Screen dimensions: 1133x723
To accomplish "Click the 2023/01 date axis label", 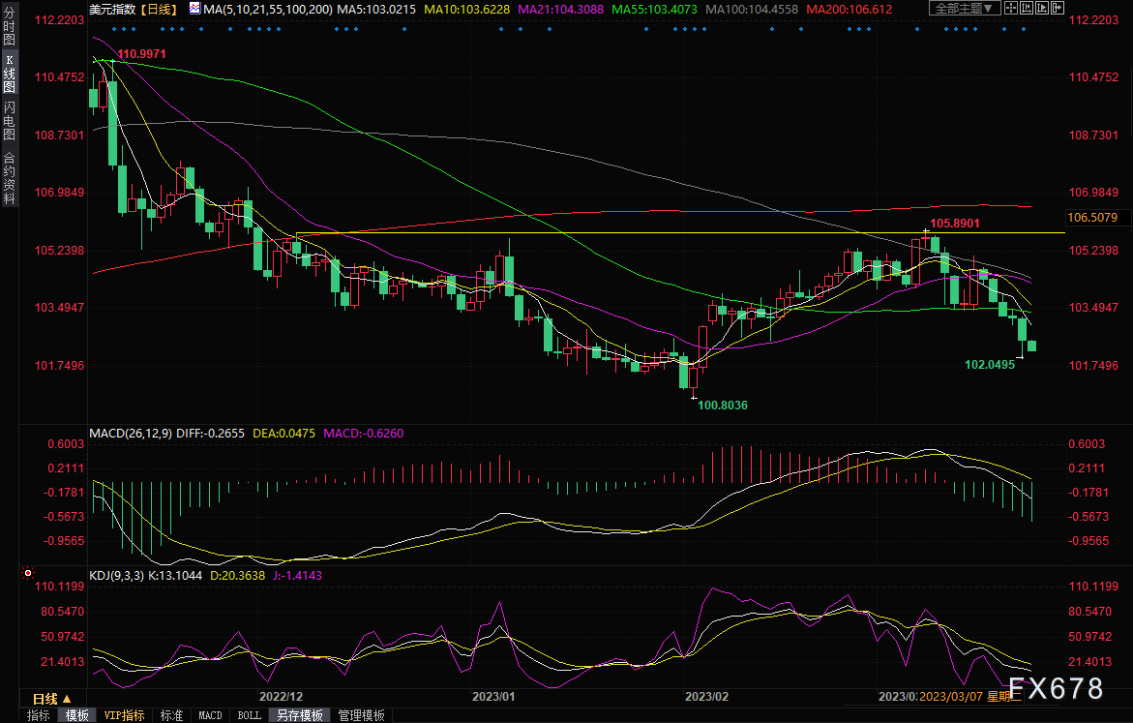I will [493, 696].
